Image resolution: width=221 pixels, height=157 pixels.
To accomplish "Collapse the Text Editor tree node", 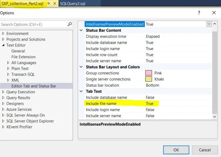I will (3, 45).
